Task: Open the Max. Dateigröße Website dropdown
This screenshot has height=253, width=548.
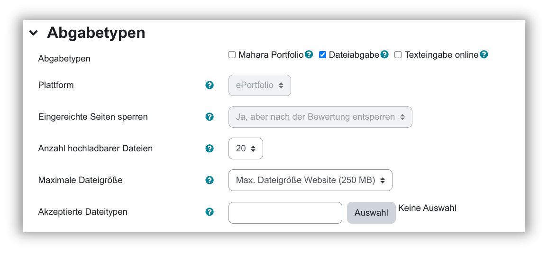Action: point(310,180)
